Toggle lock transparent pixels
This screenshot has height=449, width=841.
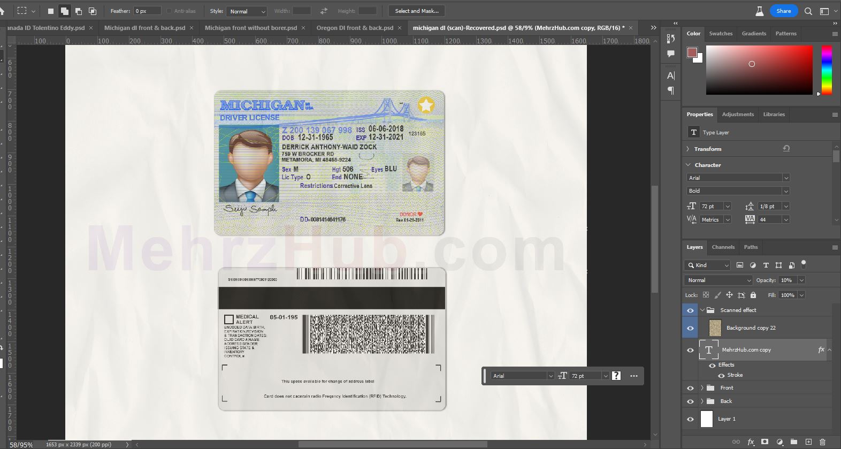pyautogui.click(x=706, y=295)
